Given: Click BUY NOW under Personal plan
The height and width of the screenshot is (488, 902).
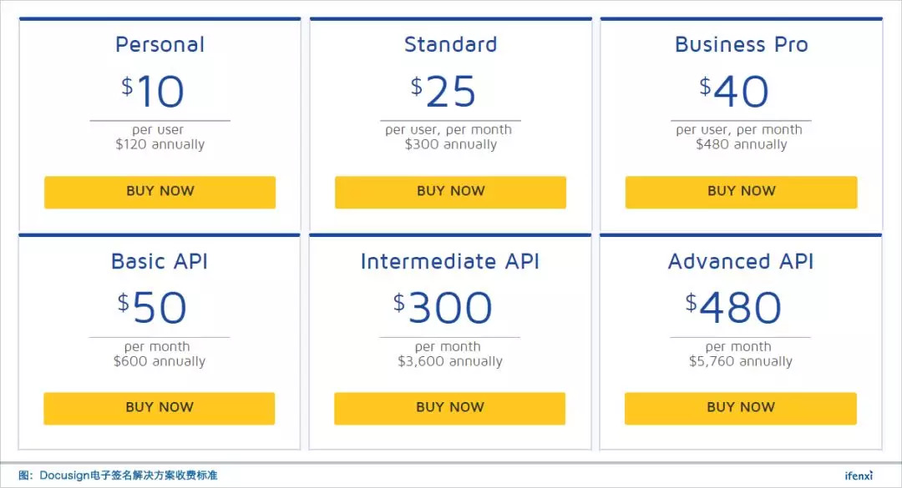Looking at the screenshot, I should click(160, 192).
